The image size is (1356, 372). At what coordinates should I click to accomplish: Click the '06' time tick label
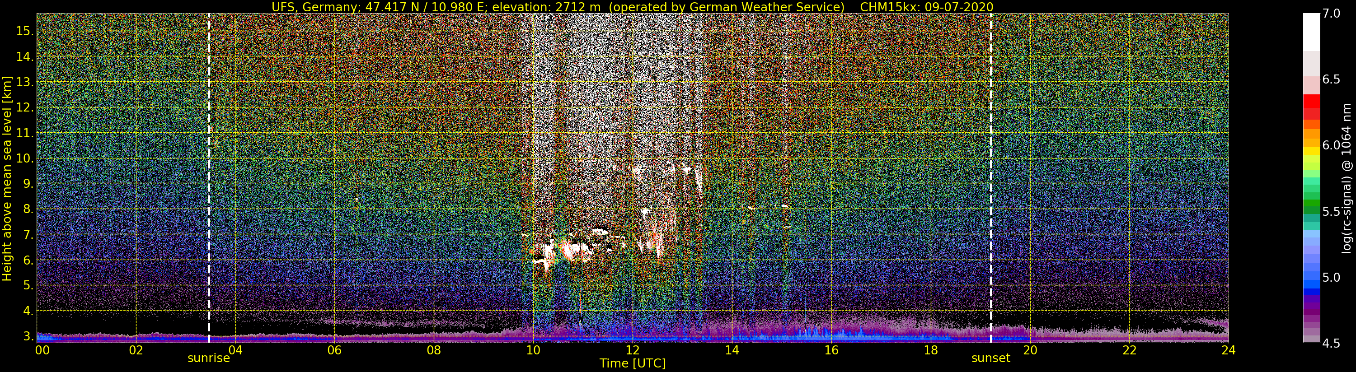point(335,350)
